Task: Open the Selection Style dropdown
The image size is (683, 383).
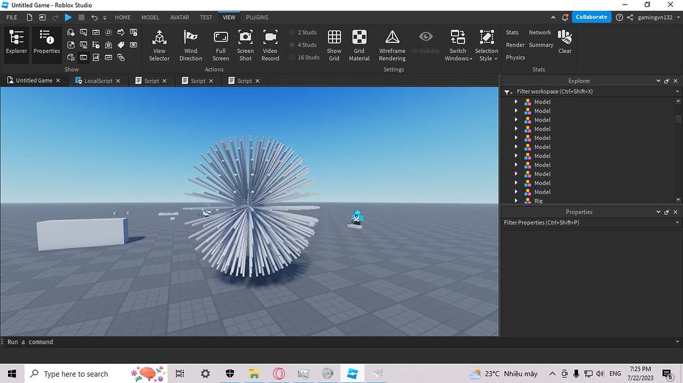Action: click(486, 45)
